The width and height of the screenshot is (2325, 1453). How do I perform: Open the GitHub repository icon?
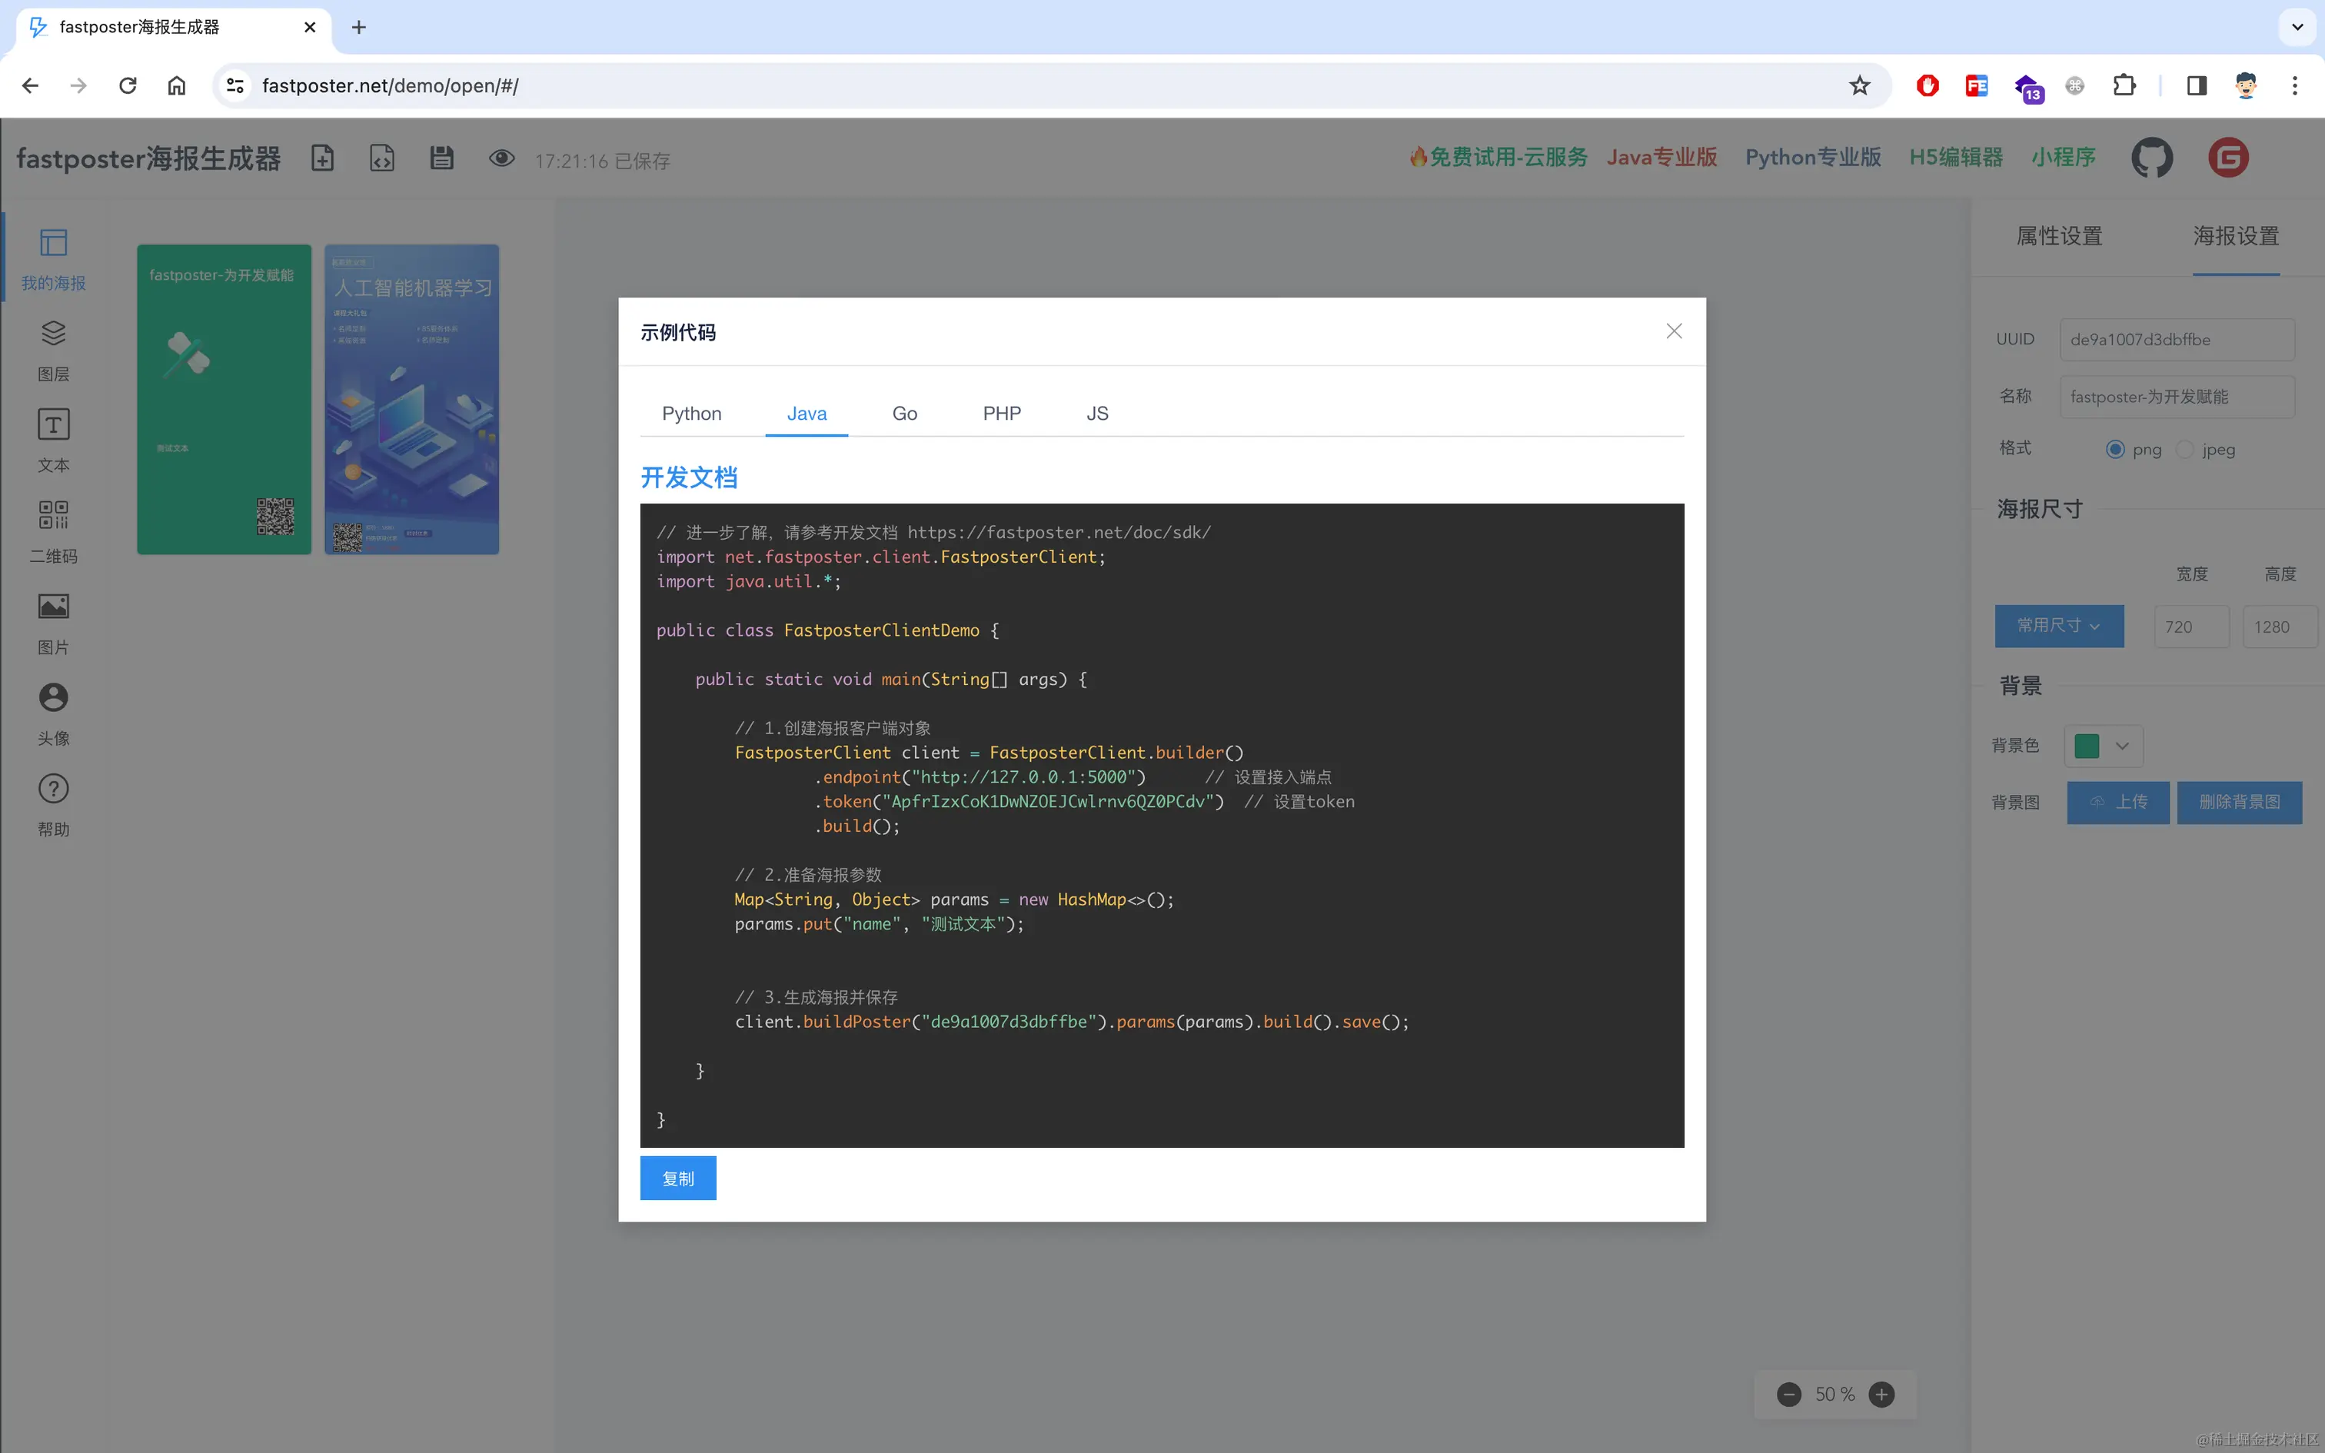[2151, 158]
